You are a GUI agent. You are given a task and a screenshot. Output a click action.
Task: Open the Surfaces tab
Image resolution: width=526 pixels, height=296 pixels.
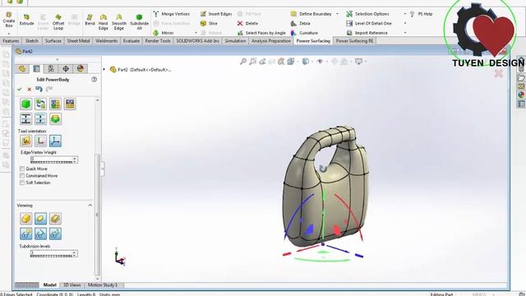click(x=53, y=41)
